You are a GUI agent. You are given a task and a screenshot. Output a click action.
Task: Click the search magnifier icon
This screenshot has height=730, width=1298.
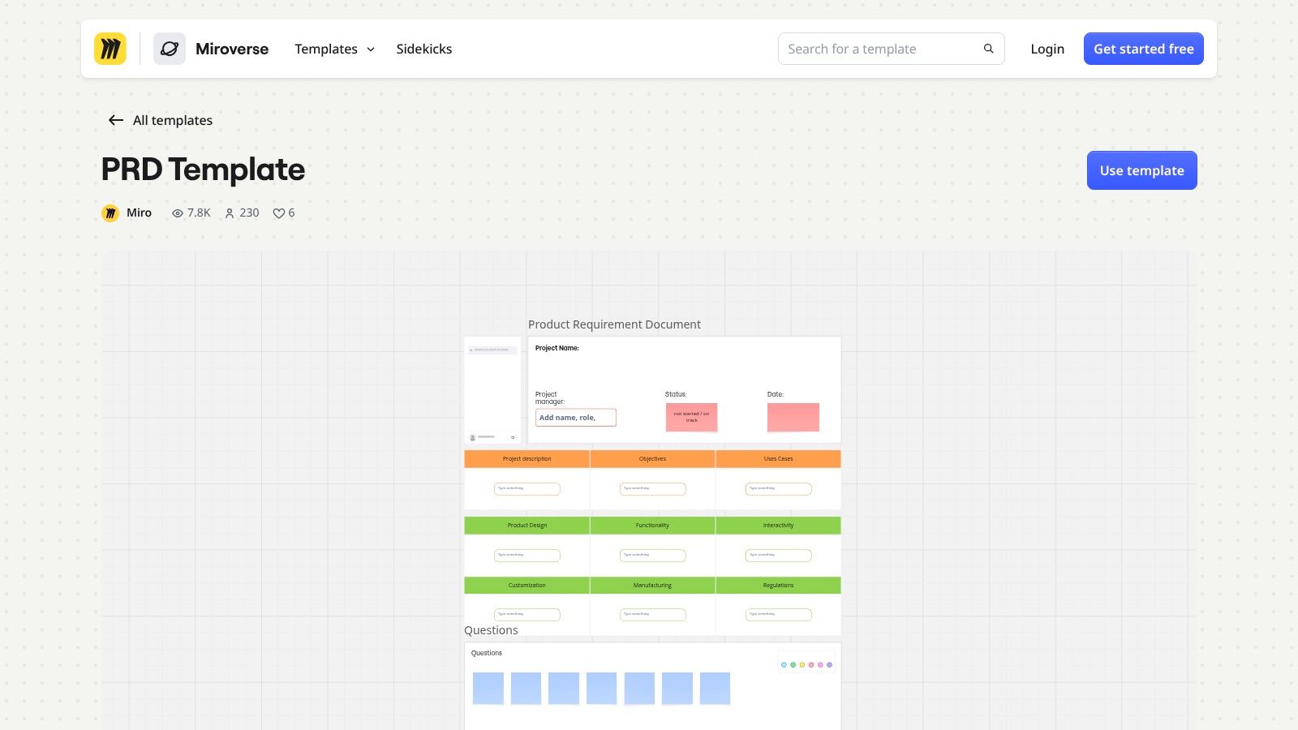pyautogui.click(x=988, y=49)
